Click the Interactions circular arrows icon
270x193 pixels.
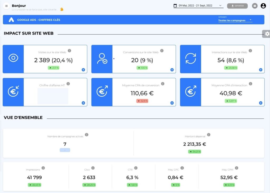[x=191, y=59]
